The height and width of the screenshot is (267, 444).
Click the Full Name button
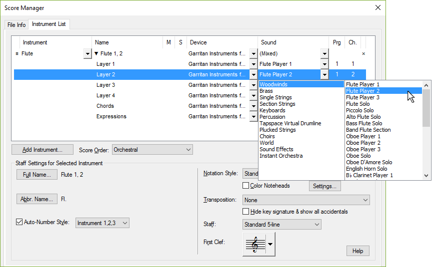37,175
